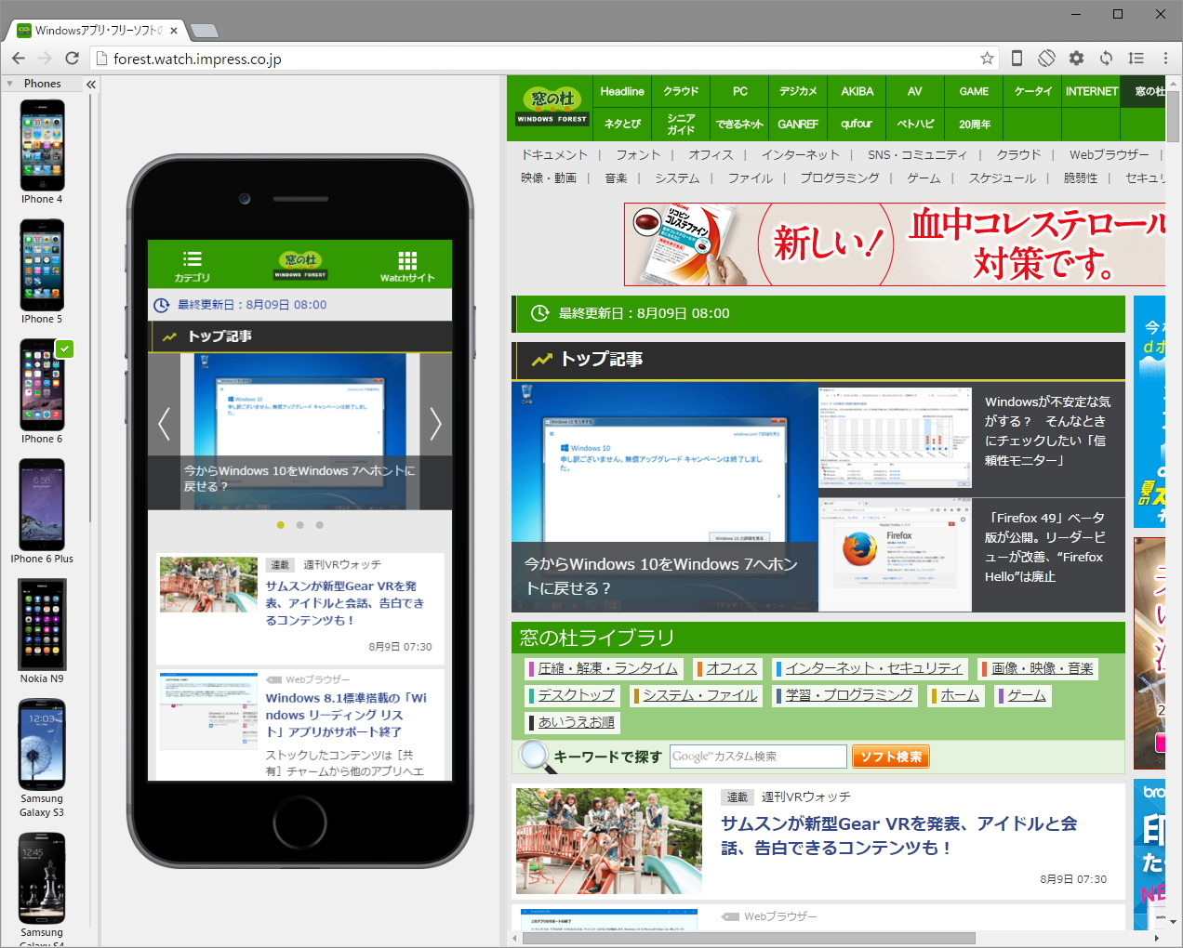
Task: Deselect iPhone 6 via its green checkmark
Action: click(x=64, y=349)
